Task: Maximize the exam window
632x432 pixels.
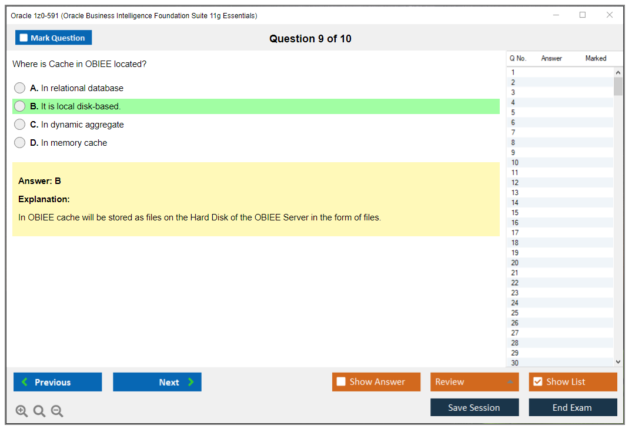Action: click(583, 15)
